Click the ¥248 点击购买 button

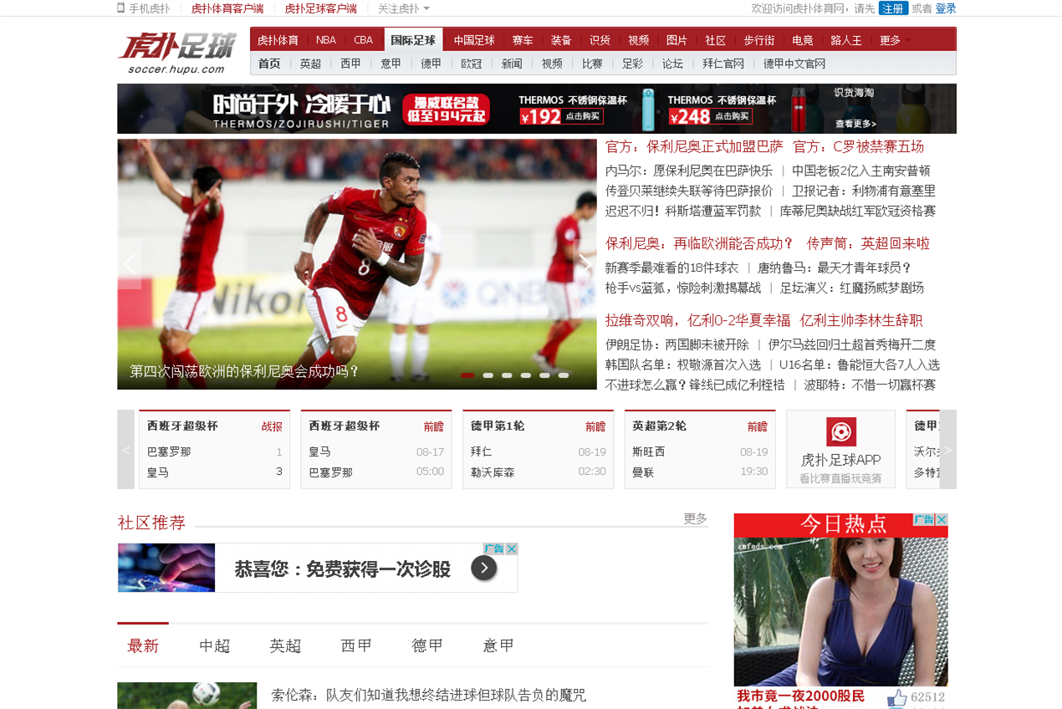click(x=711, y=116)
